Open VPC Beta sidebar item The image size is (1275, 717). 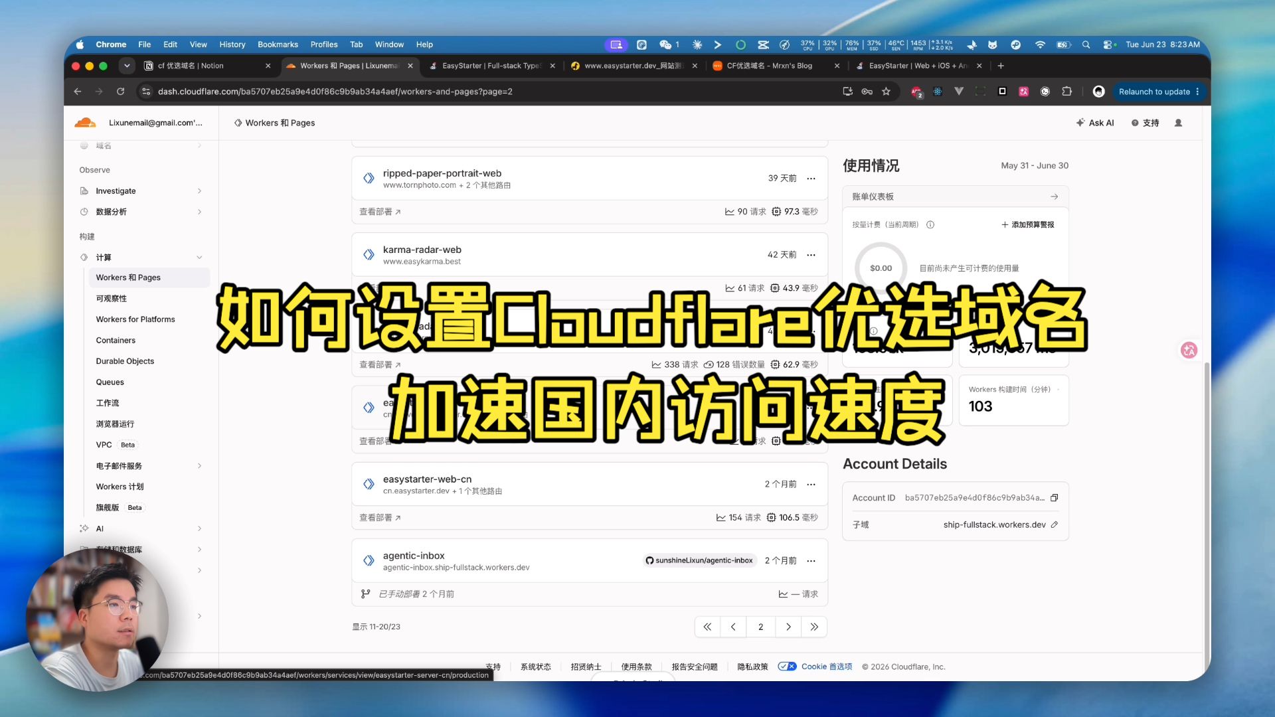[116, 445]
